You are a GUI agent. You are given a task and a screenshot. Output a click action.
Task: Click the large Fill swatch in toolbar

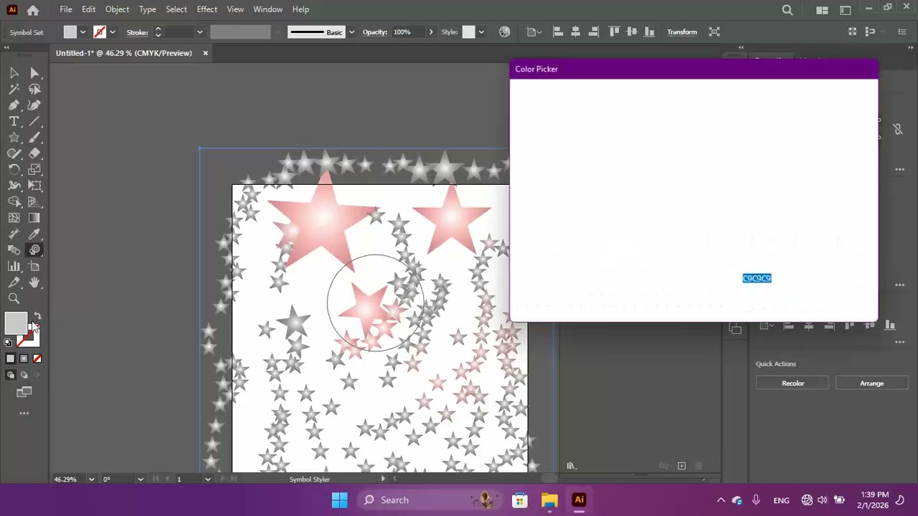pos(16,323)
